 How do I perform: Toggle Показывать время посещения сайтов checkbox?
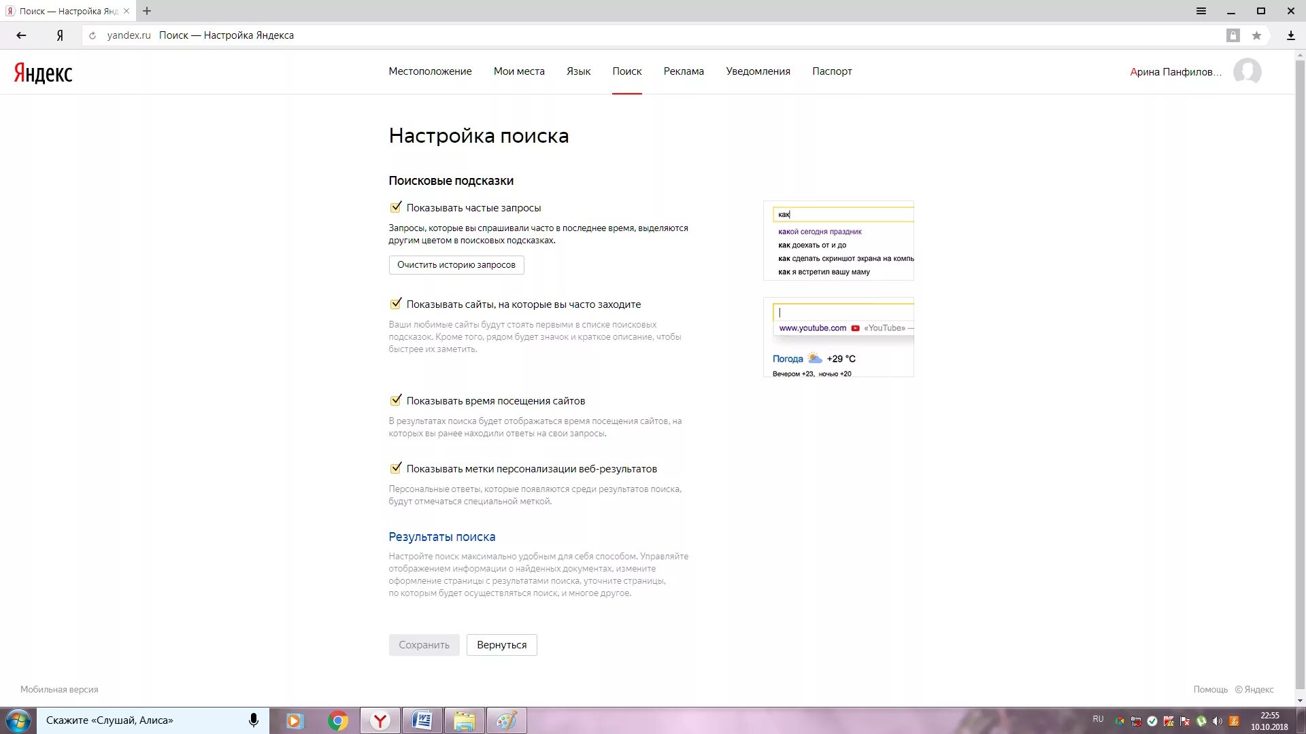(x=396, y=400)
